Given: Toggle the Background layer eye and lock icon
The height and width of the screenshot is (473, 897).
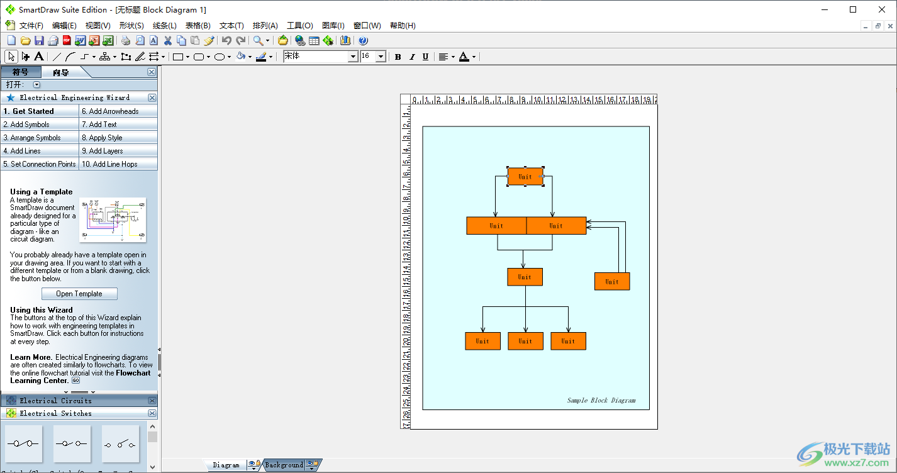Looking at the screenshot, I should tap(311, 465).
